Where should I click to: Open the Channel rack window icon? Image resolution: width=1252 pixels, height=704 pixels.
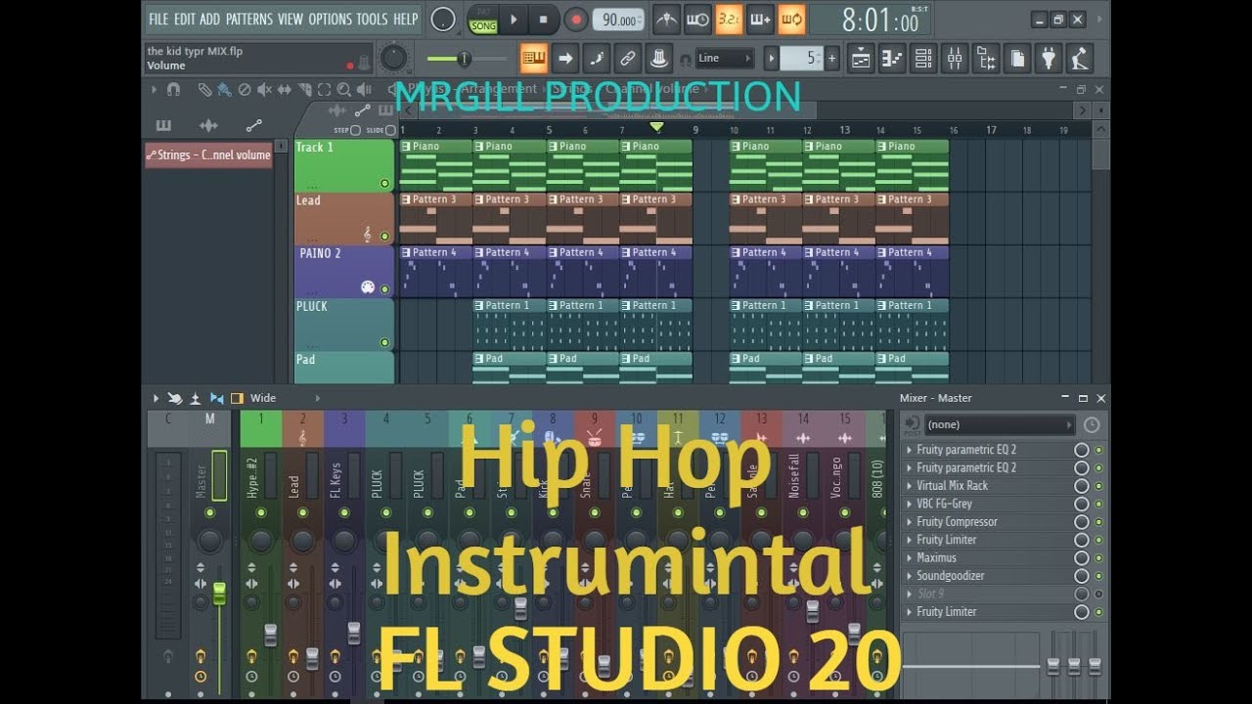point(923,59)
